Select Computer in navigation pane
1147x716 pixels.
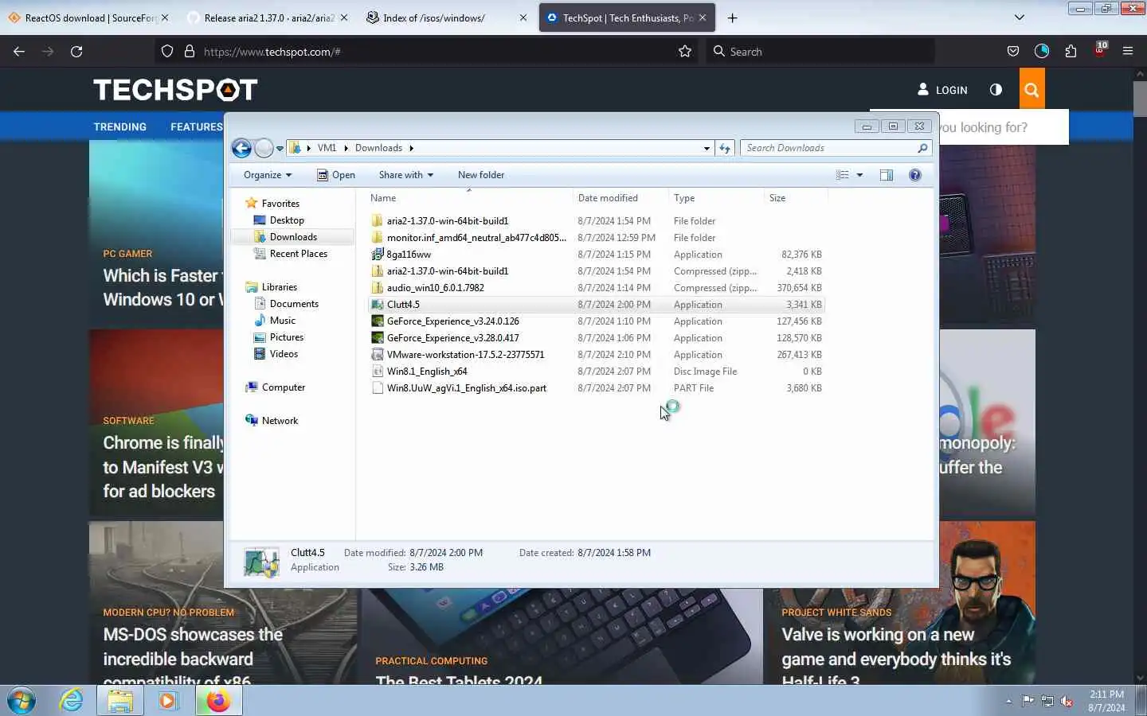pyautogui.click(x=284, y=387)
